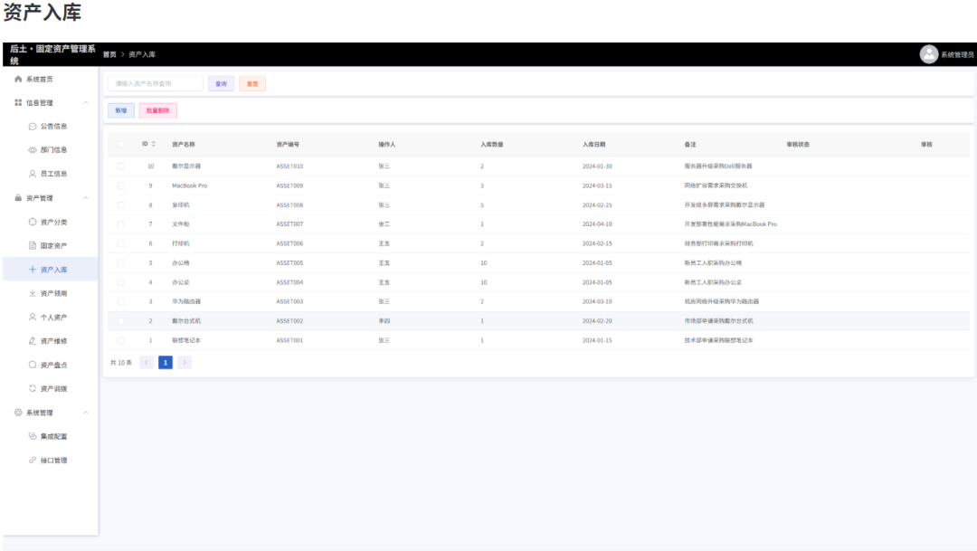Sort table by ID column arrows
977x551 pixels.
153,144
